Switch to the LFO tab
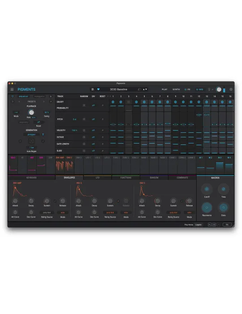 tap(98, 178)
